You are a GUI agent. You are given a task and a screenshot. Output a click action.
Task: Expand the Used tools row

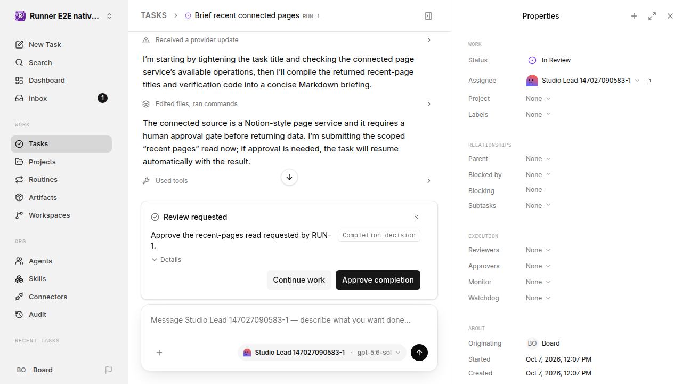[287, 181]
